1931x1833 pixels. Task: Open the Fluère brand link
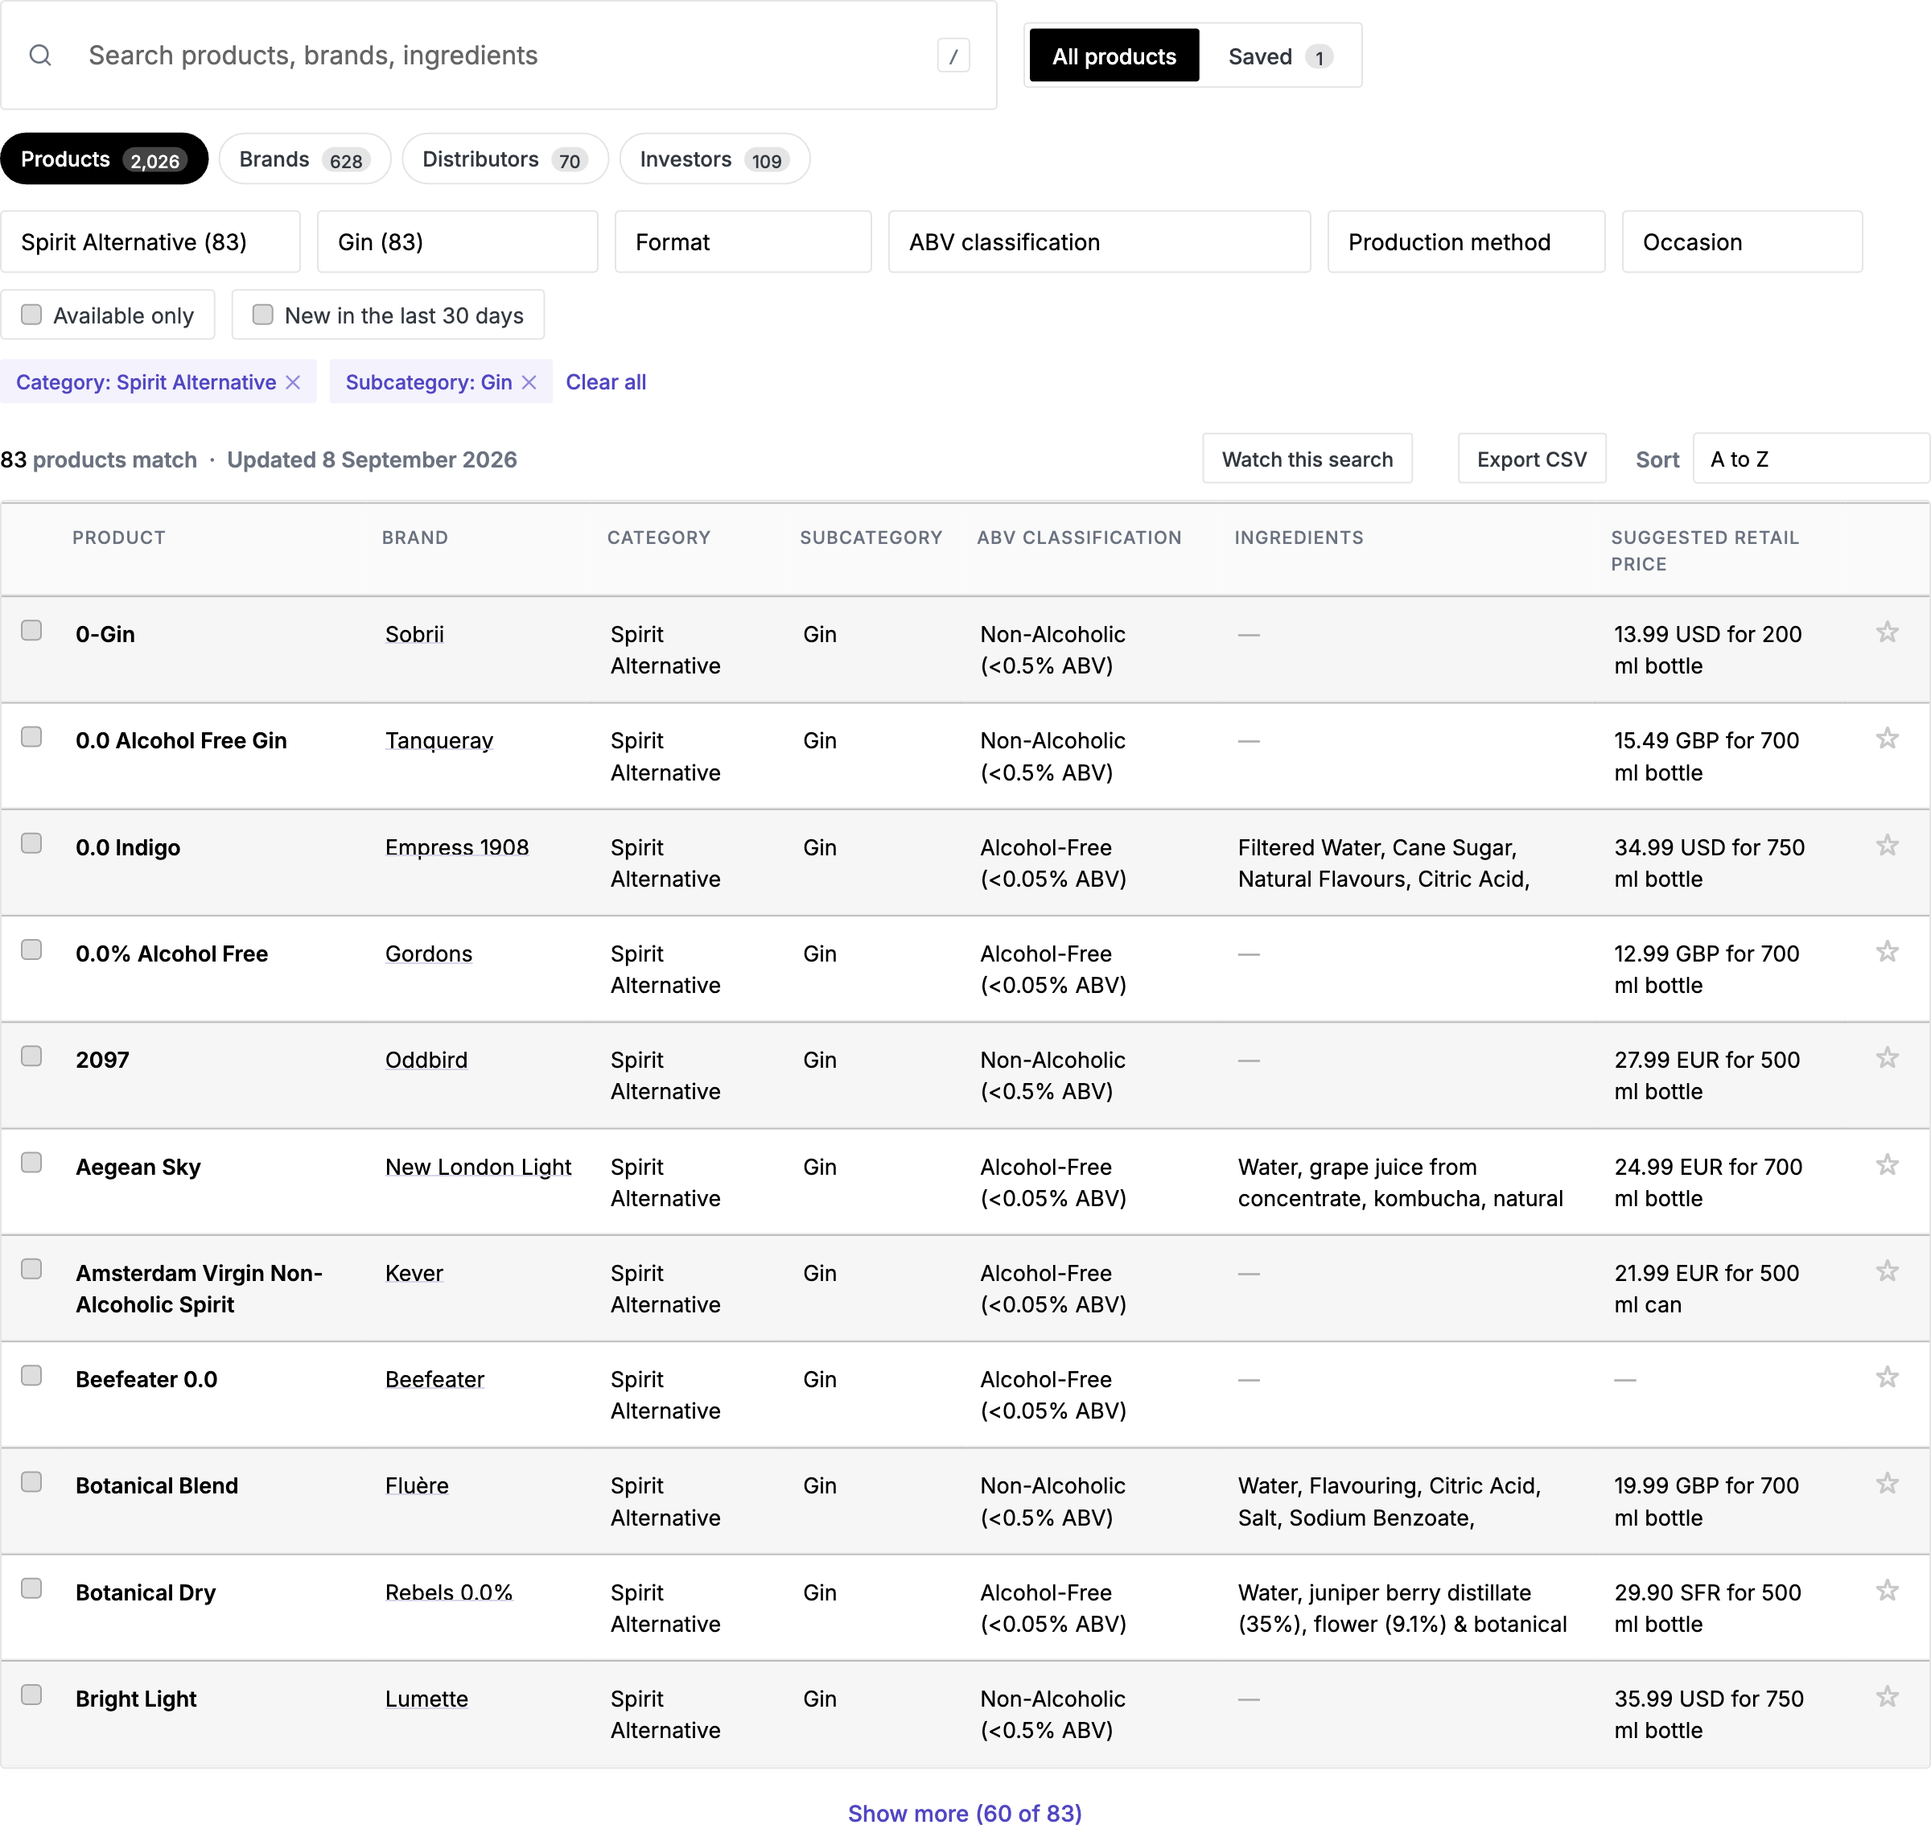416,1485
